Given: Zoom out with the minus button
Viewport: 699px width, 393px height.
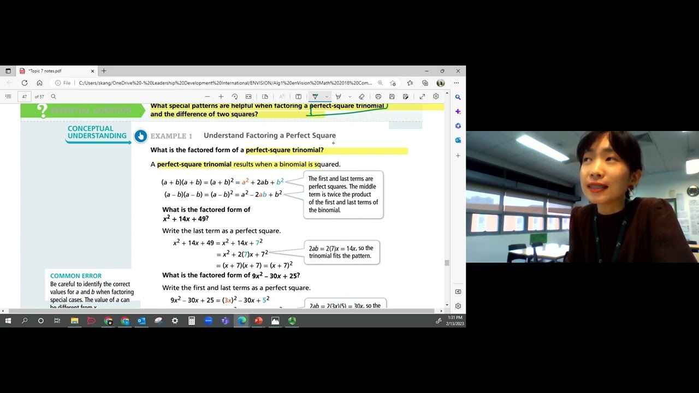Looking at the screenshot, I should tap(207, 97).
